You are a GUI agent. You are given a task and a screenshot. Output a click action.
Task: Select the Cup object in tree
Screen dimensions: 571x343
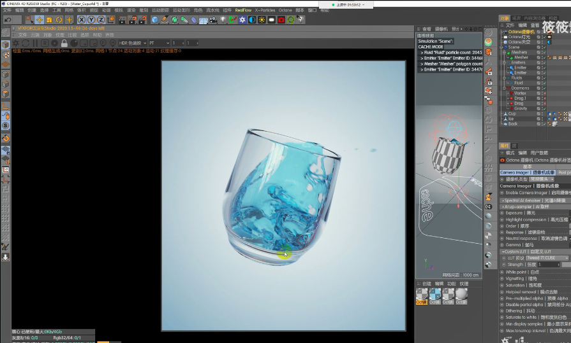tap(512, 114)
